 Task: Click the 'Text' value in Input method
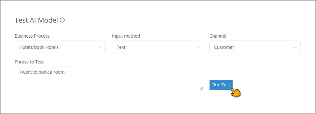(121, 47)
